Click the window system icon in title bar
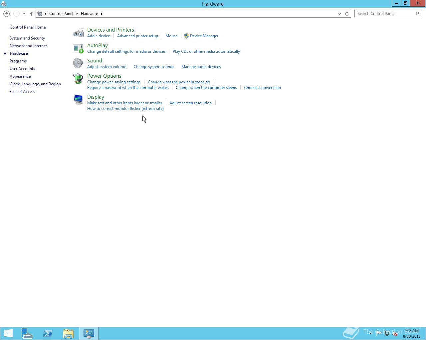The image size is (426, 340). 3,4
